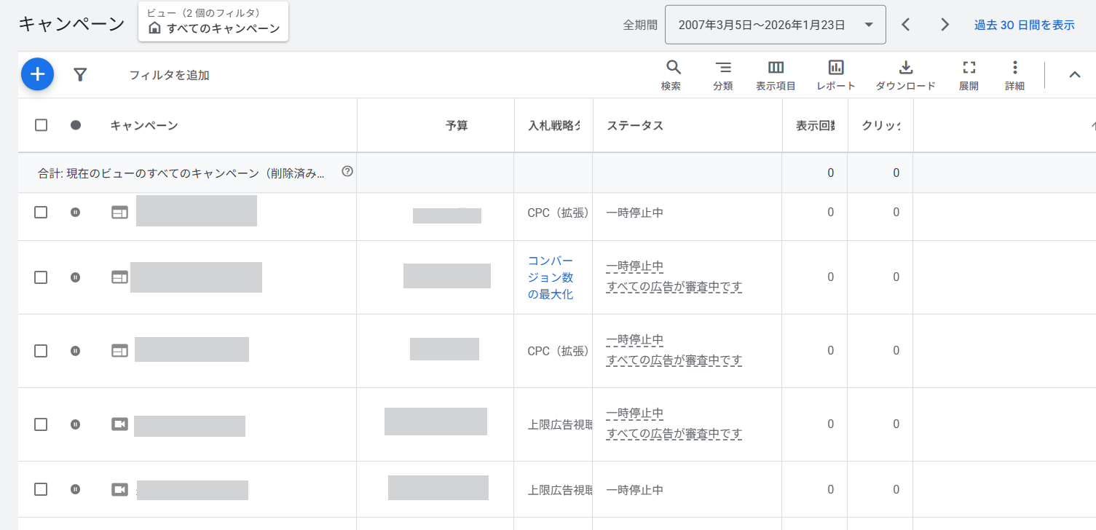Viewport: 1096px width, 530px height.
Task: Click the 予算 column header
Action: [x=457, y=126]
